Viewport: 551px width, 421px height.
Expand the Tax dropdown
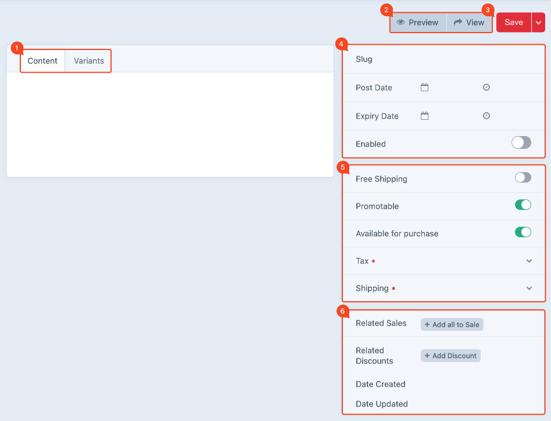point(529,261)
